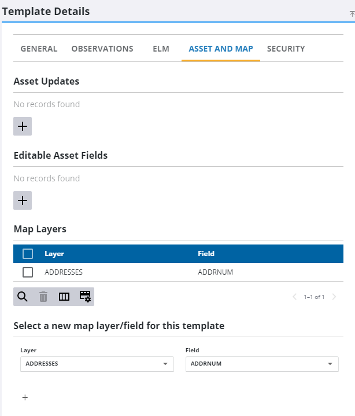
Task: Open the column chooser icon
Action: click(x=64, y=297)
